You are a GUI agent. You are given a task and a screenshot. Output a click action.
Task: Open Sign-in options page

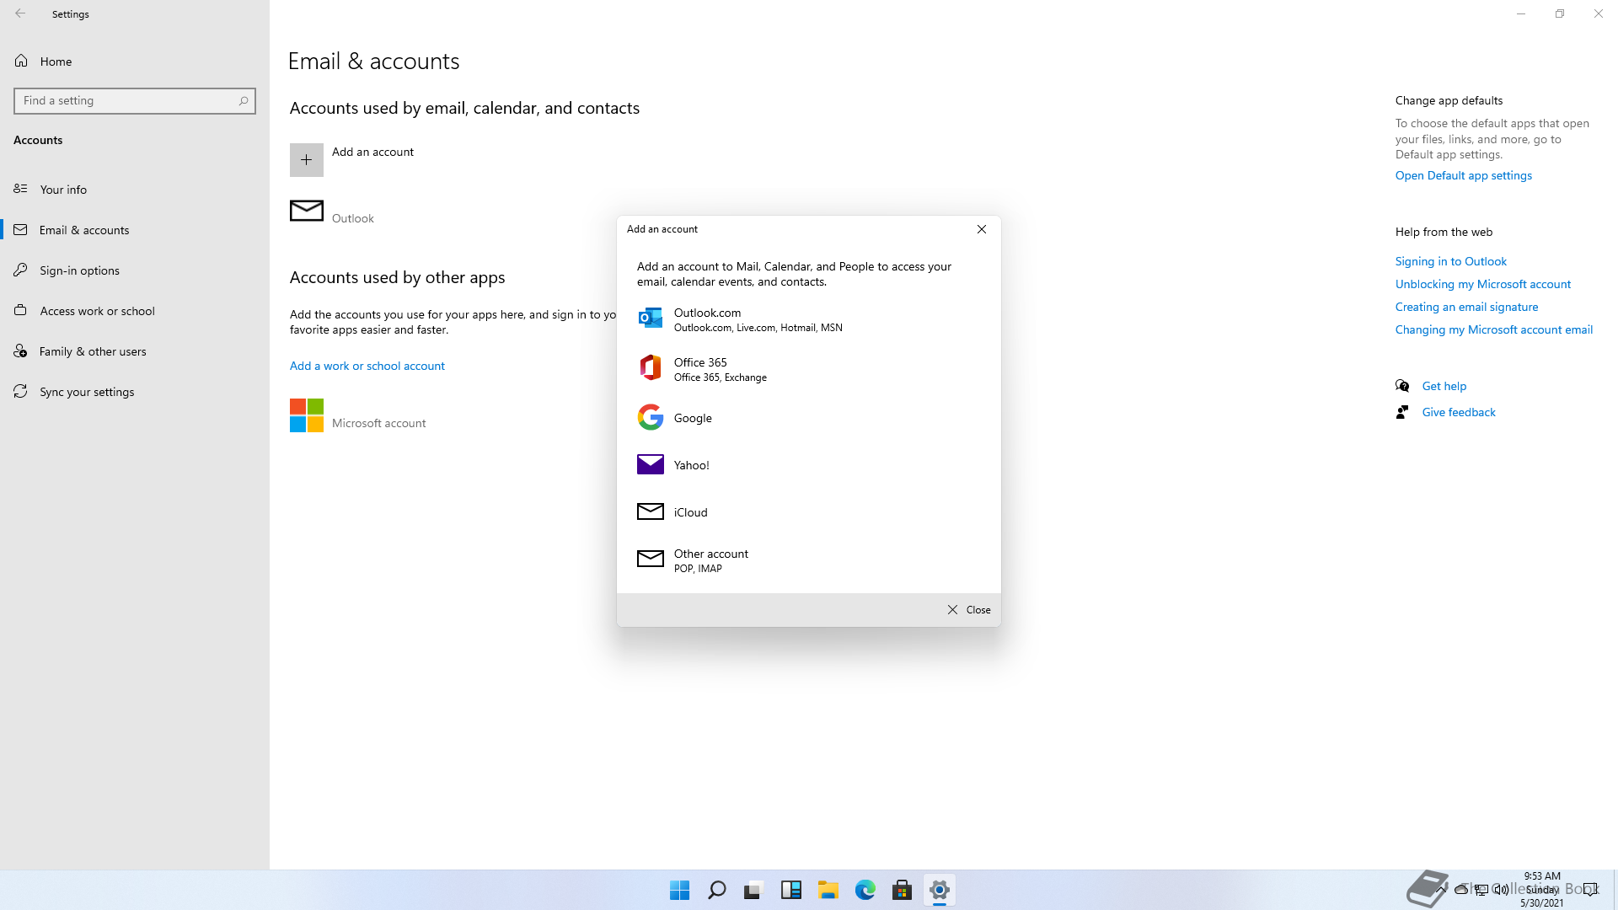point(135,270)
